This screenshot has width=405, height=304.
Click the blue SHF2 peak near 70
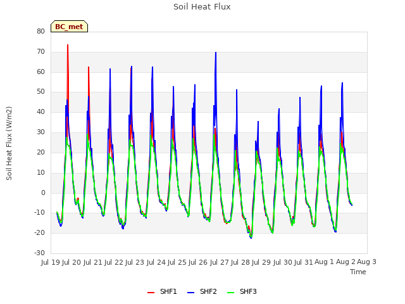(216, 52)
